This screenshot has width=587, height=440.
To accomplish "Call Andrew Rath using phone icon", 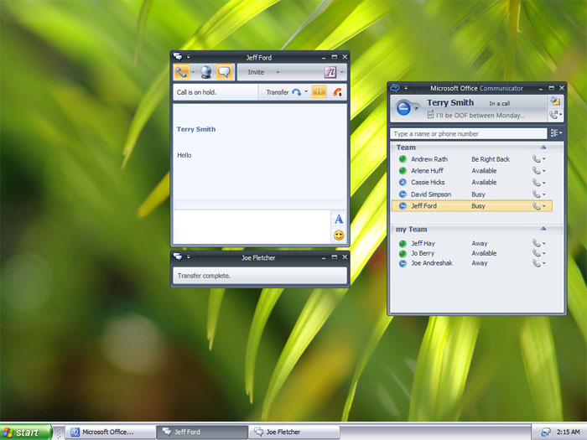I will point(536,159).
